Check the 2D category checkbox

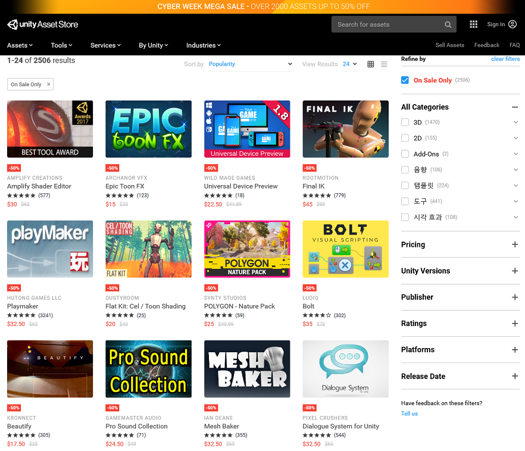(405, 138)
